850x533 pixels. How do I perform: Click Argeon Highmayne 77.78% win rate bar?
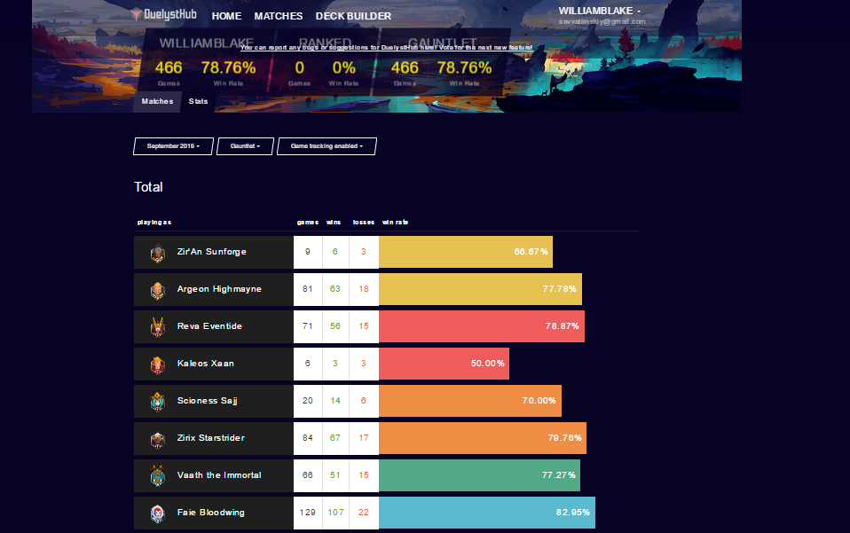[480, 289]
